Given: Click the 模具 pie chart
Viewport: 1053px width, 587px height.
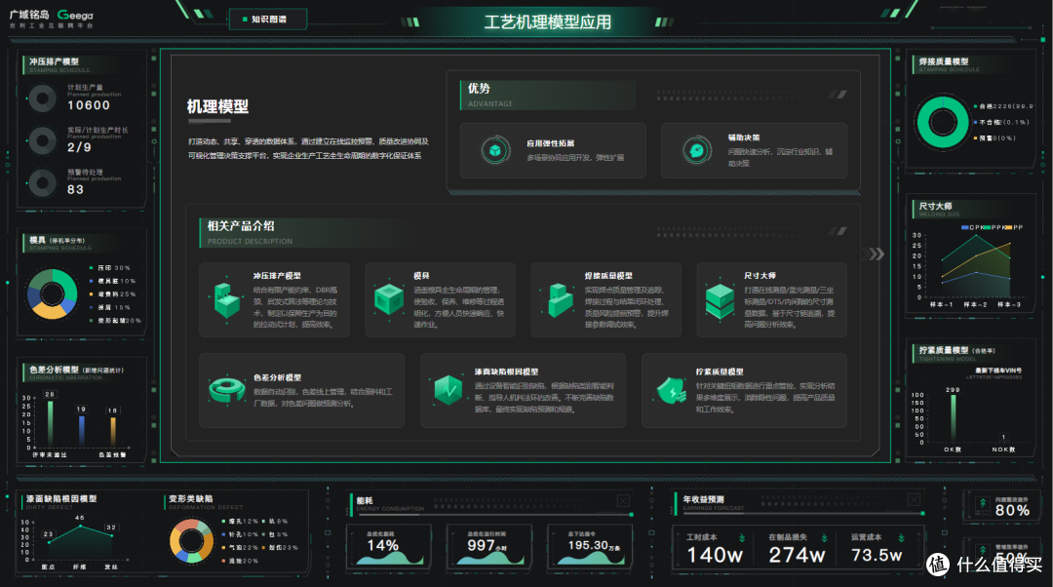Looking at the screenshot, I should [53, 293].
